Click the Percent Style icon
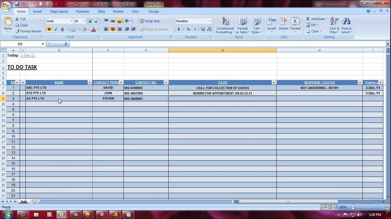 coord(188,29)
